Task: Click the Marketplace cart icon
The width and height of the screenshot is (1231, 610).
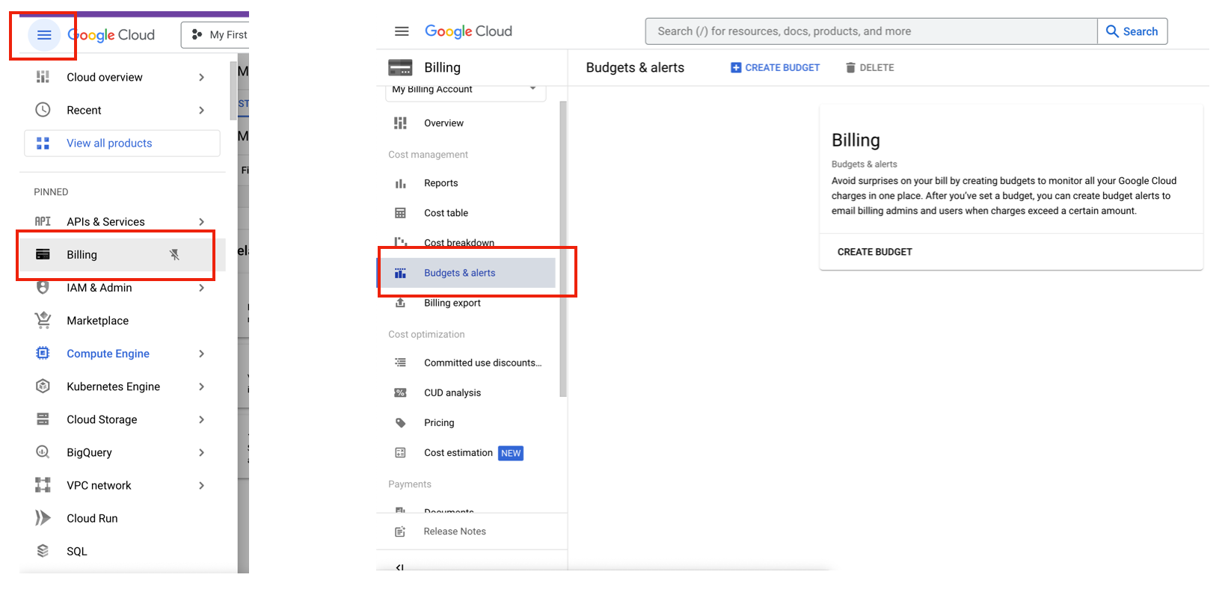Action: point(43,320)
